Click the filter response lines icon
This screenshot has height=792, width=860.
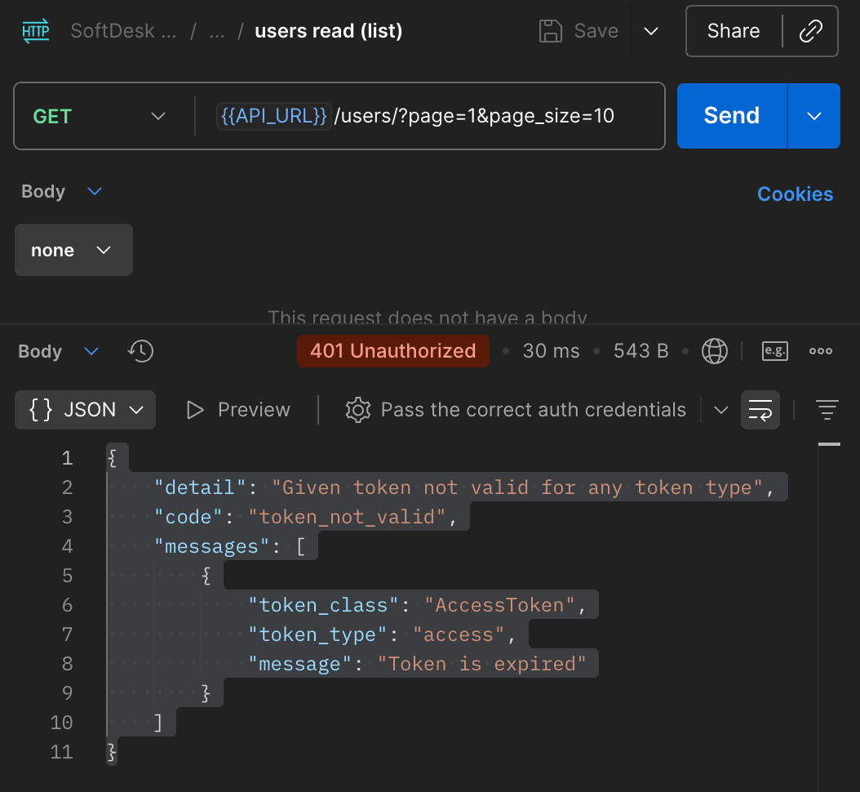pyautogui.click(x=828, y=410)
